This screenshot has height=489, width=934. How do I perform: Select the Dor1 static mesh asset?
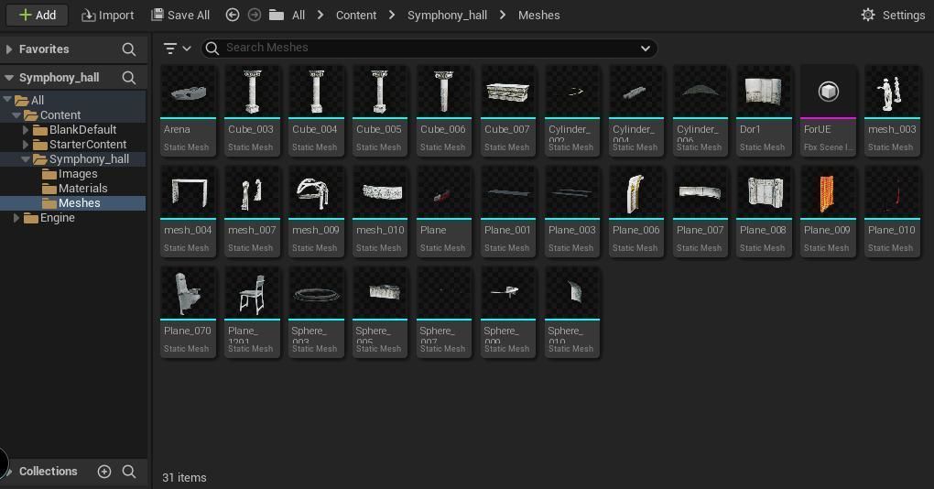tap(765, 111)
